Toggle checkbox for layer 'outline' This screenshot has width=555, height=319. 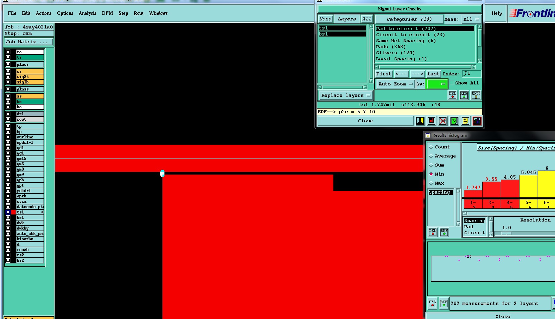coord(8,137)
